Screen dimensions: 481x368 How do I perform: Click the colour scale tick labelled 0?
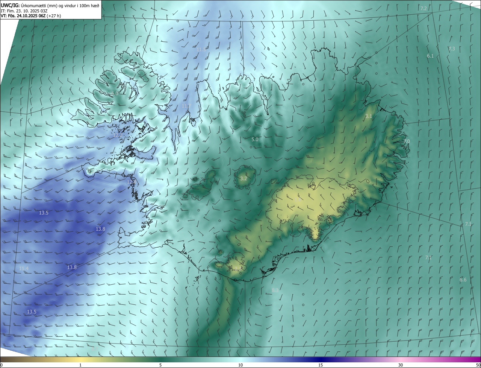tap(1, 365)
